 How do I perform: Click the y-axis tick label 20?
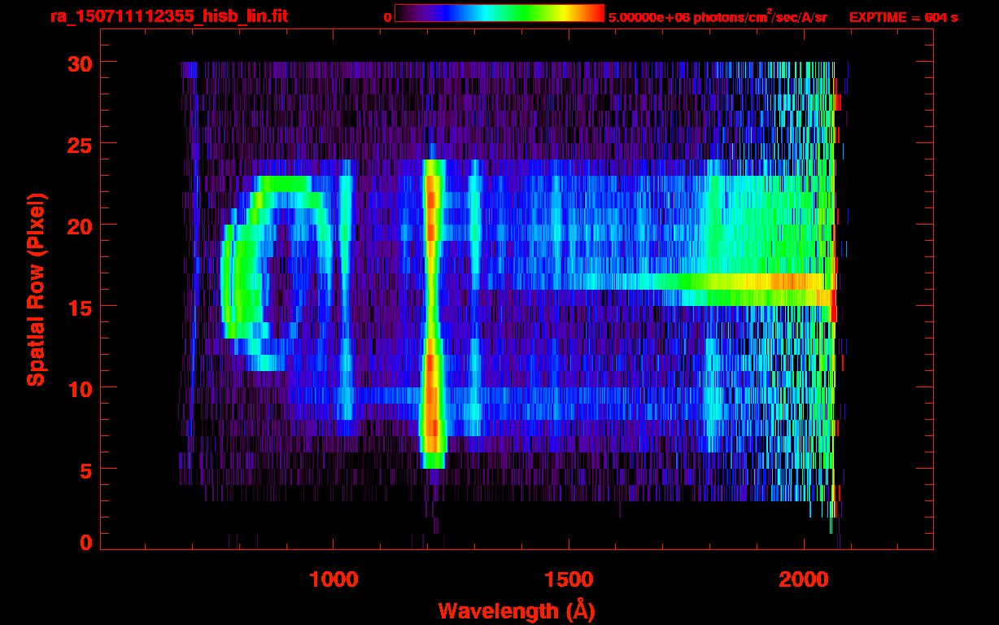point(80,225)
